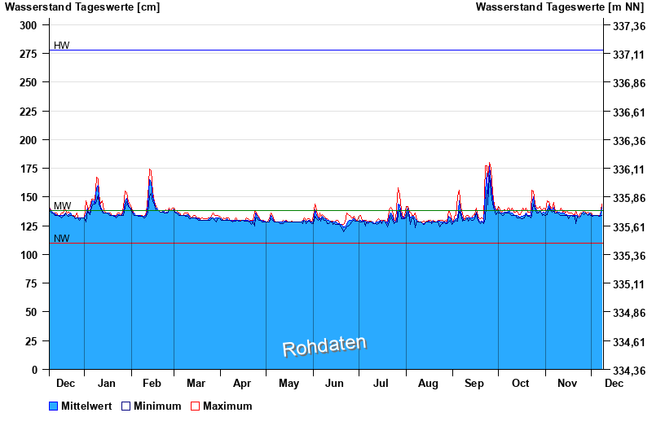Click the Rohdaten watermark text

coord(324,346)
